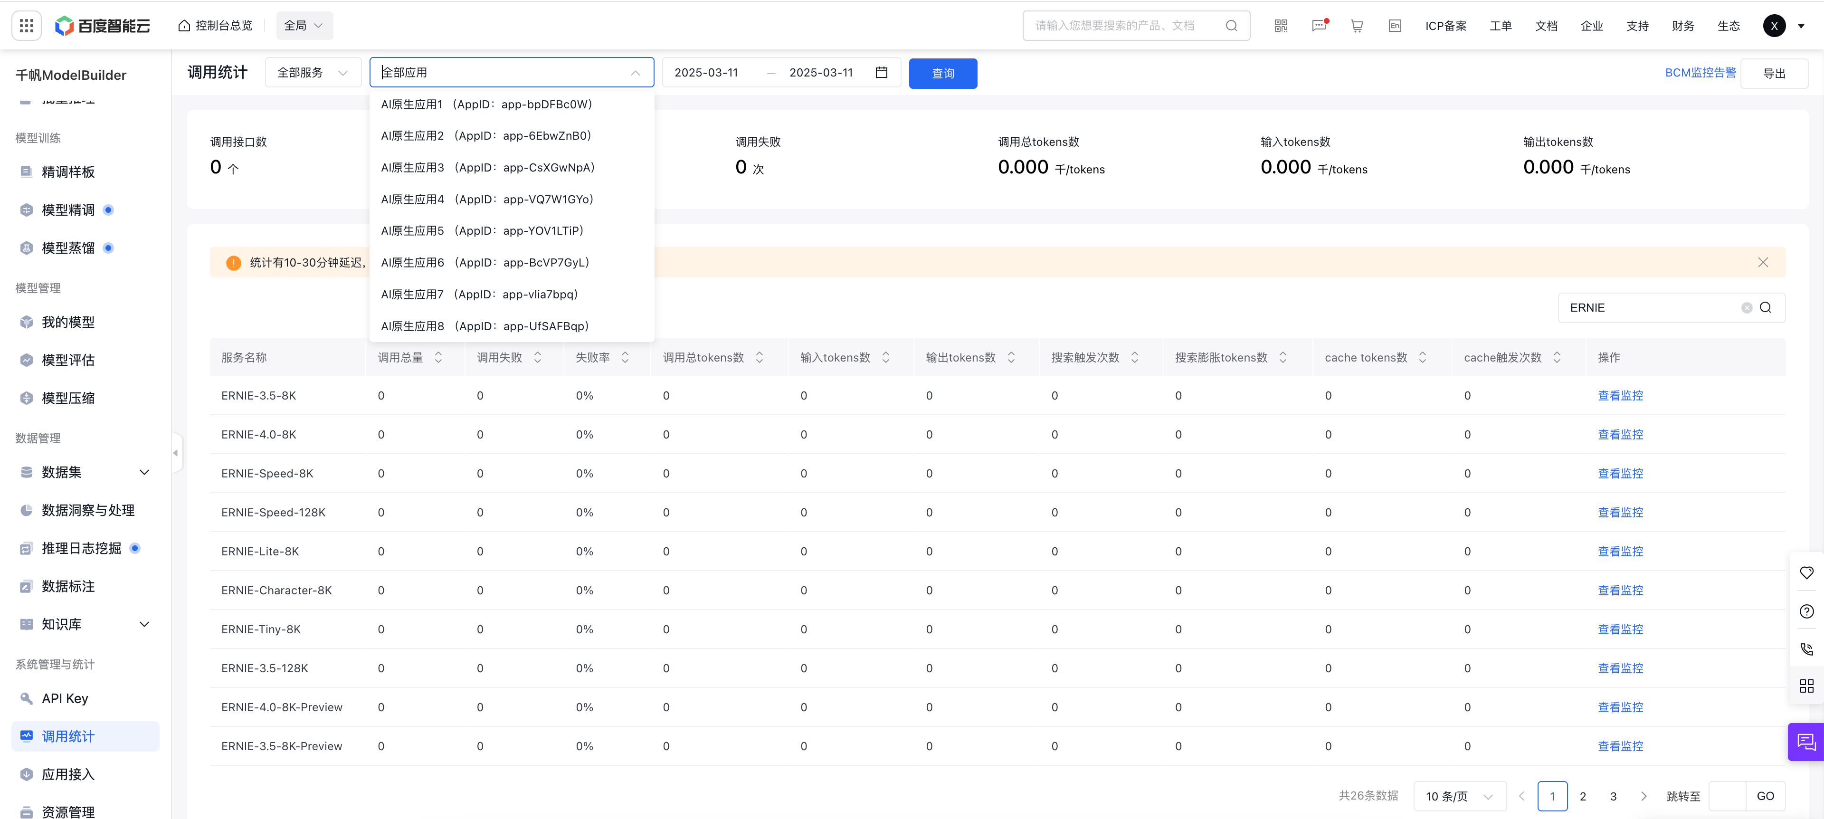
Task: Click the search magnifier in top search bar
Action: coord(1231,26)
